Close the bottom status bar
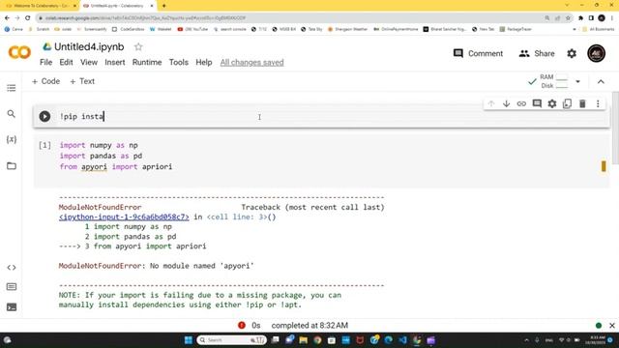The image size is (619, 348). (612, 326)
